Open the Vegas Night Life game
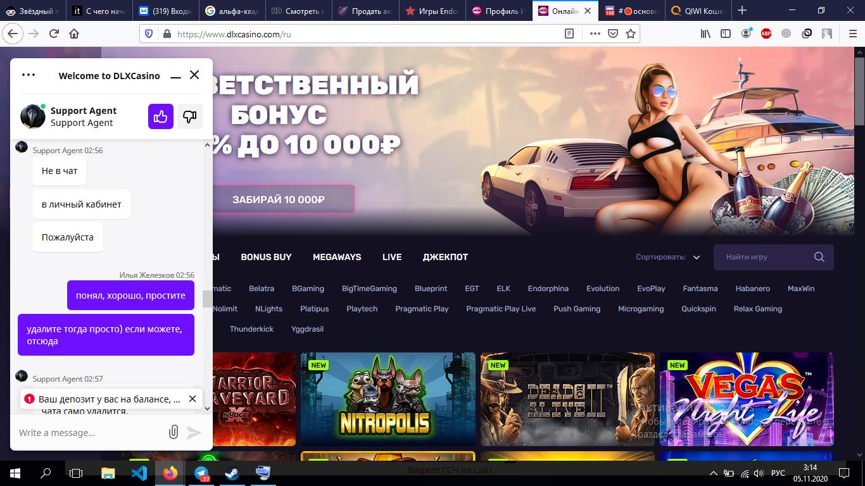Viewport: 865px width, 486px height. [747, 399]
